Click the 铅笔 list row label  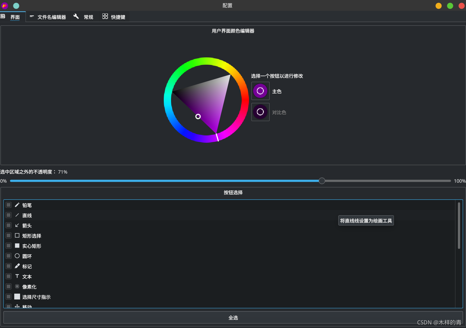coord(27,205)
